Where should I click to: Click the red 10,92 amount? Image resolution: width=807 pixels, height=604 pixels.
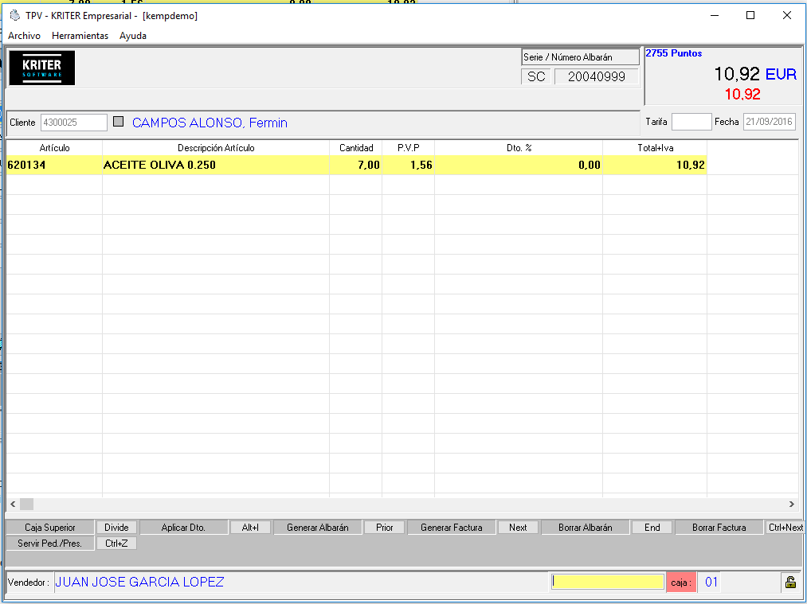coord(742,94)
